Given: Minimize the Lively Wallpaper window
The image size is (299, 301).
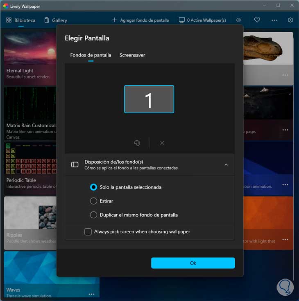Looking at the screenshot, I should pos(264,5).
